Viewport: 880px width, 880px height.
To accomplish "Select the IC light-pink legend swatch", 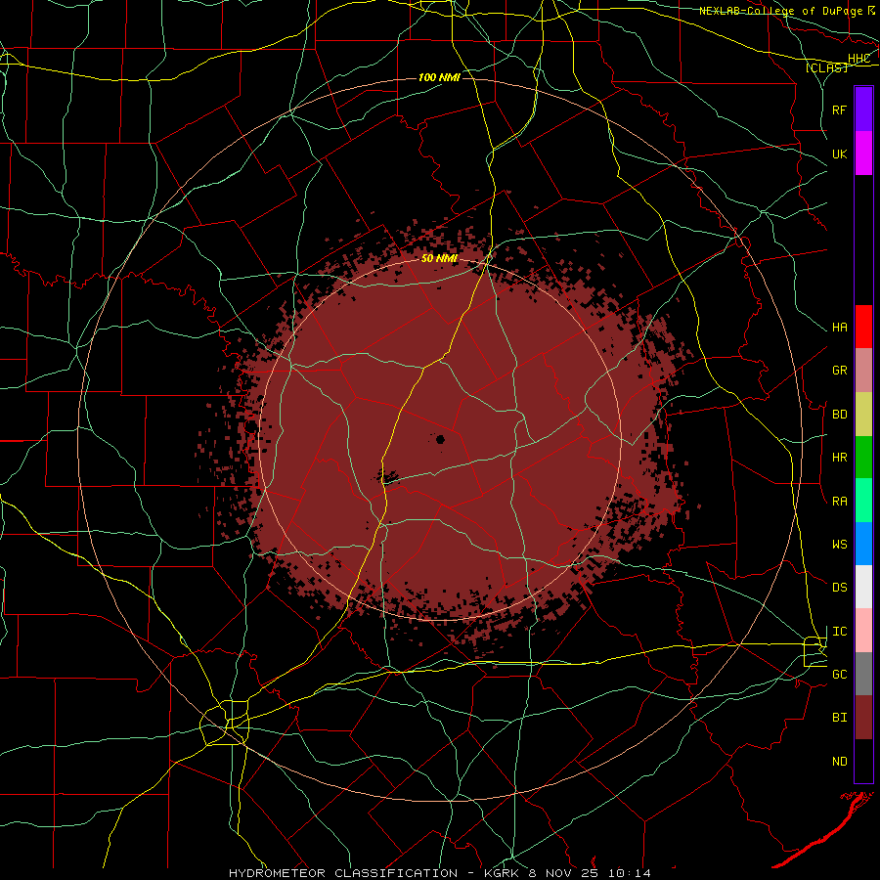I will coord(863,631).
